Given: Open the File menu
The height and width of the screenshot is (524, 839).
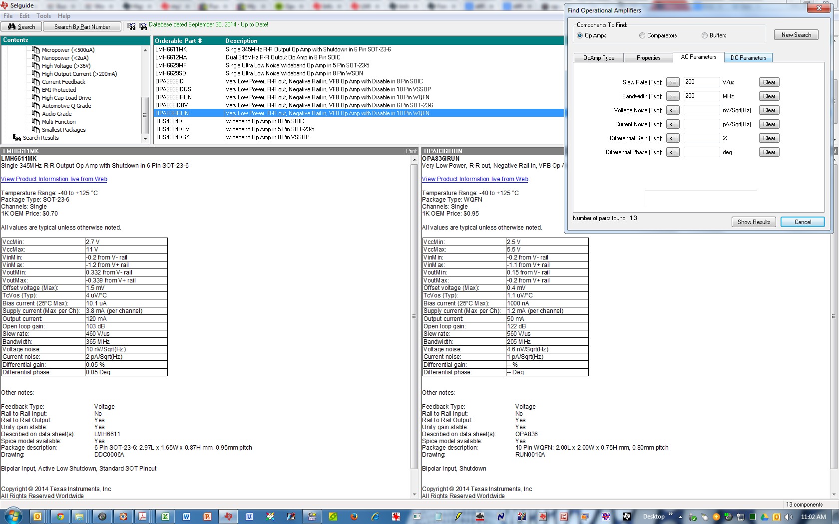Looking at the screenshot, I should click(x=8, y=16).
